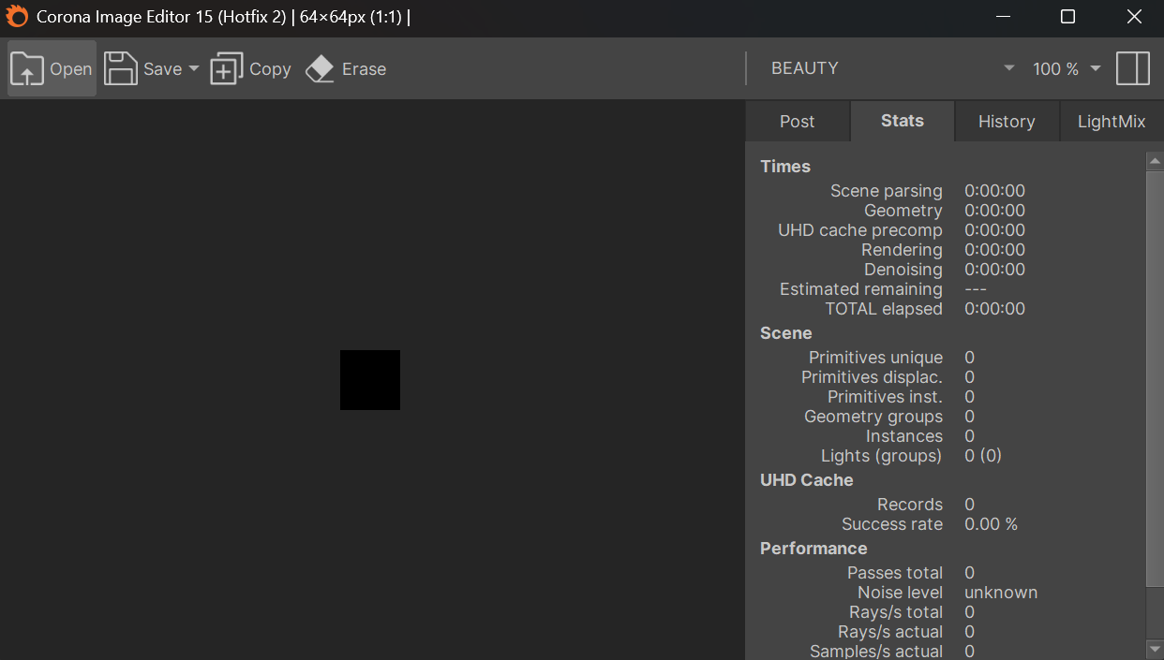The width and height of the screenshot is (1164, 660).
Task: Toggle the side panel layout icon
Action: pos(1133,68)
